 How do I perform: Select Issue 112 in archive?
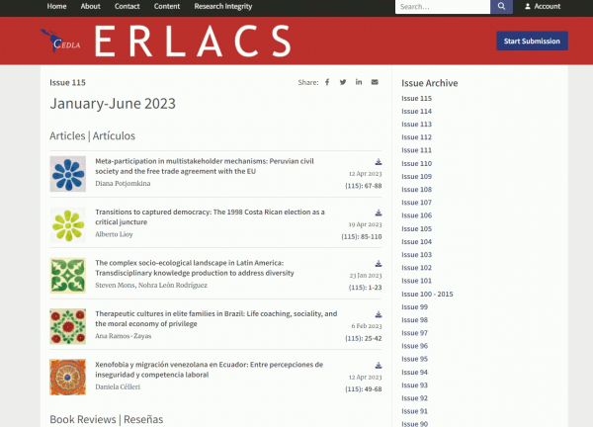pyautogui.click(x=416, y=137)
